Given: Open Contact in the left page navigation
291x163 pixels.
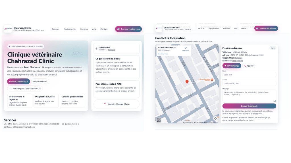Looking at the screenshot, I should pos(104,29).
